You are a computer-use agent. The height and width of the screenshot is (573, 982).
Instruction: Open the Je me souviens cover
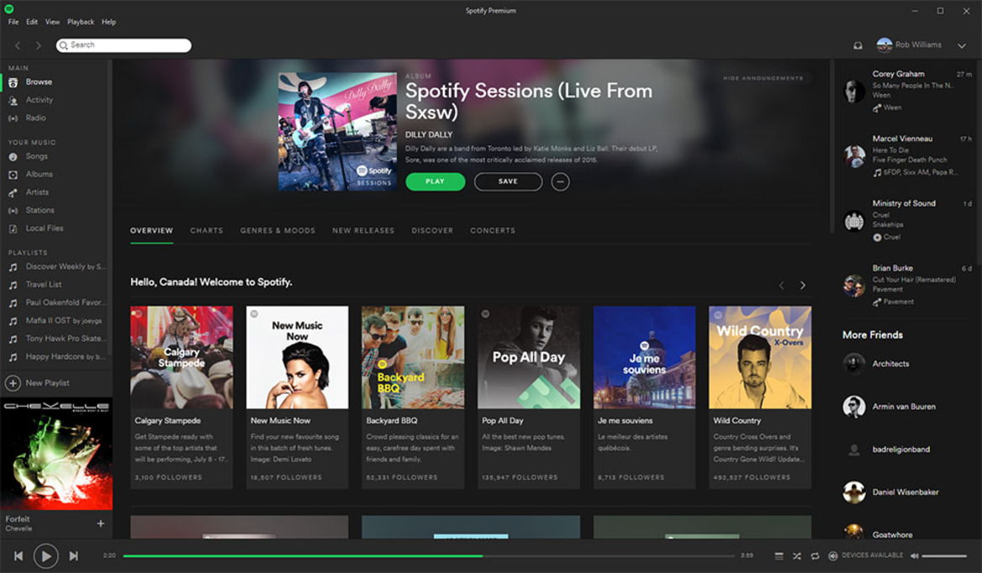(x=644, y=357)
